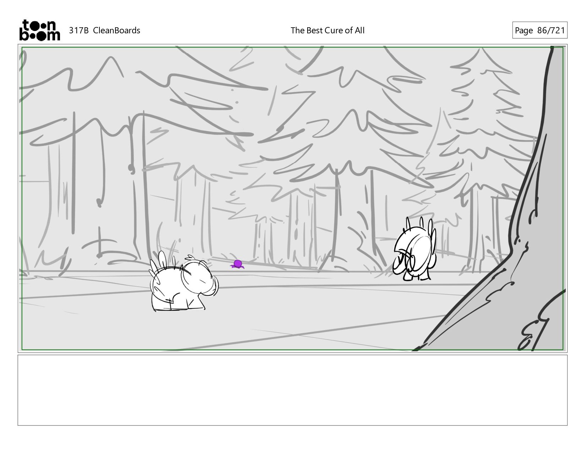Select the title 'The Best Cure of All'

coord(327,30)
